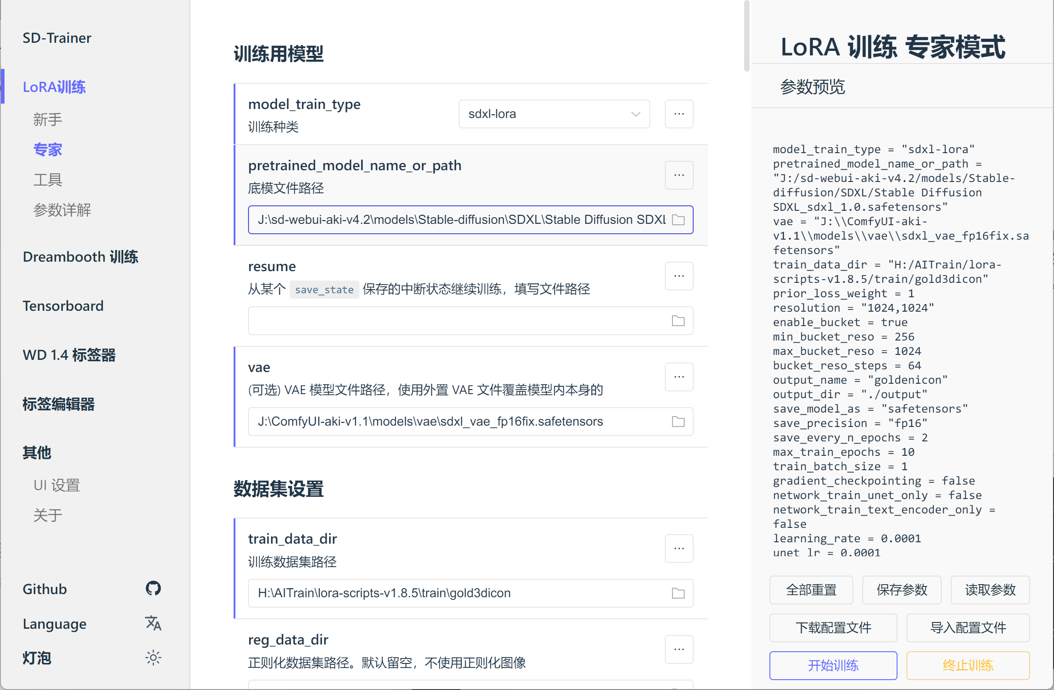This screenshot has height=690, width=1054.
Task: Click the reg_data_dir label
Action: [288, 640]
